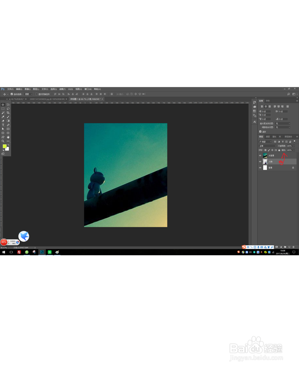Toggle the 自动选择 checkbox
Image resolution: width=299 pixels, height=368 pixels.
tap(12, 94)
